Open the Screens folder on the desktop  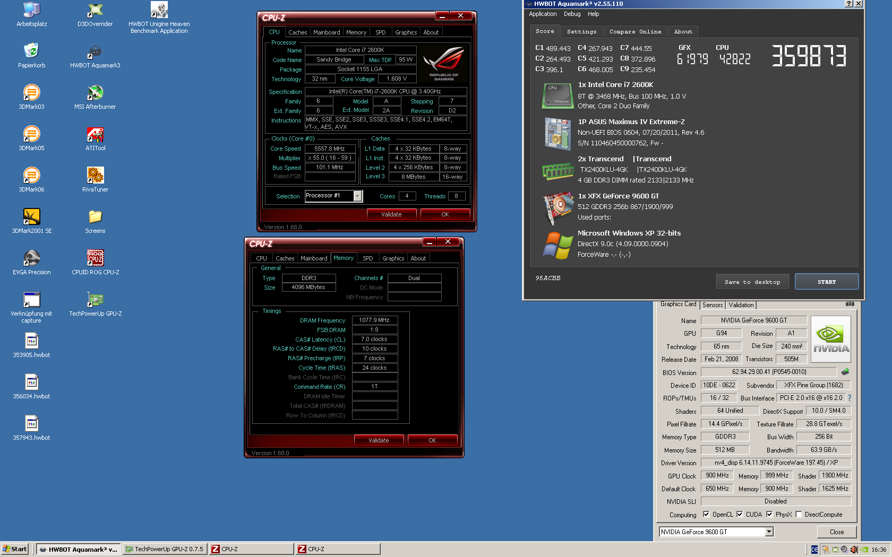[95, 221]
